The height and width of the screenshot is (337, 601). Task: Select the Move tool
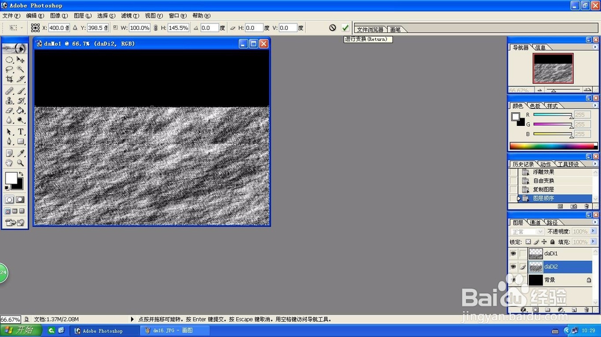20,60
